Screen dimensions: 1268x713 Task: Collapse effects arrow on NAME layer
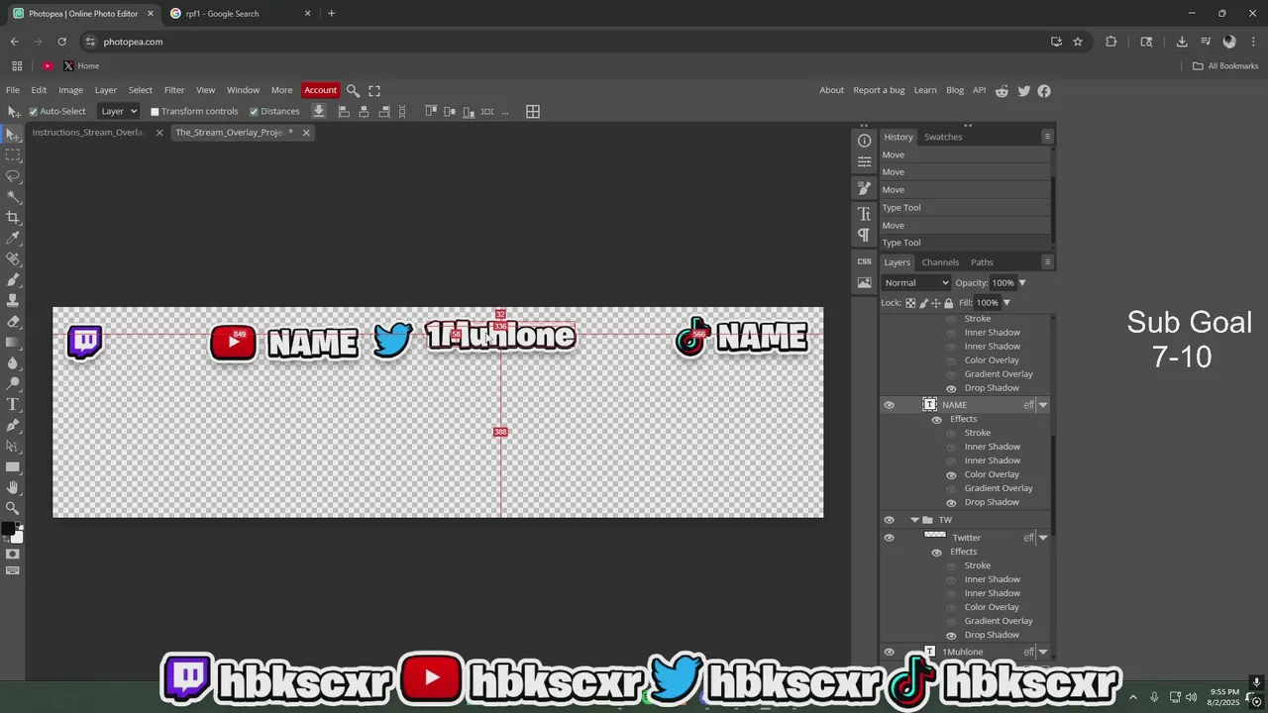tap(1043, 405)
